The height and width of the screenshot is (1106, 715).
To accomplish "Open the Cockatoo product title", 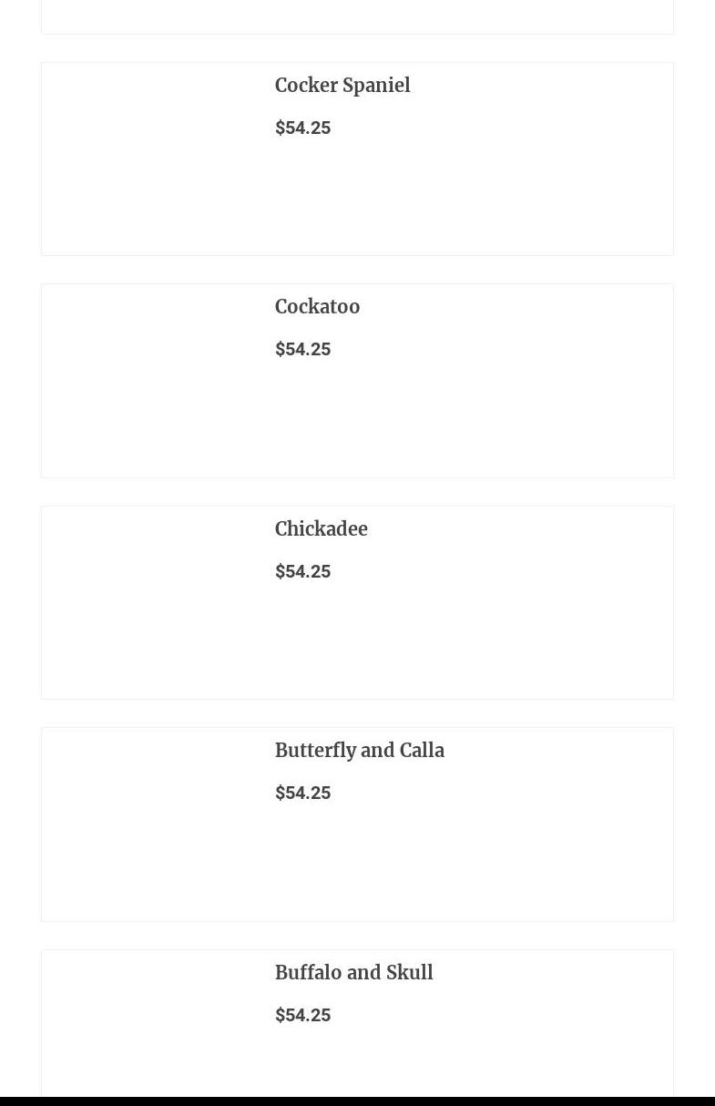I will coord(317,307).
